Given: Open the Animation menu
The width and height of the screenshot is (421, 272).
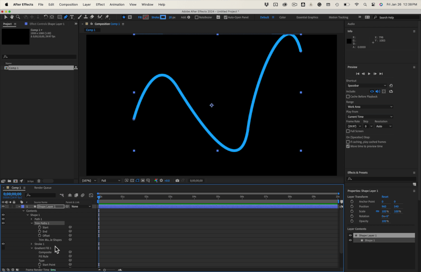Looking at the screenshot, I should pyautogui.click(x=117, y=4).
